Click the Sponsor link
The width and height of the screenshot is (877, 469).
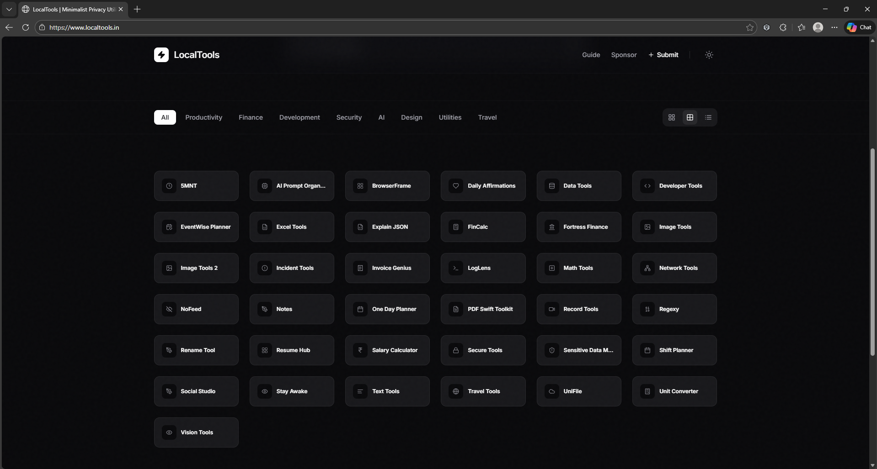(x=624, y=54)
